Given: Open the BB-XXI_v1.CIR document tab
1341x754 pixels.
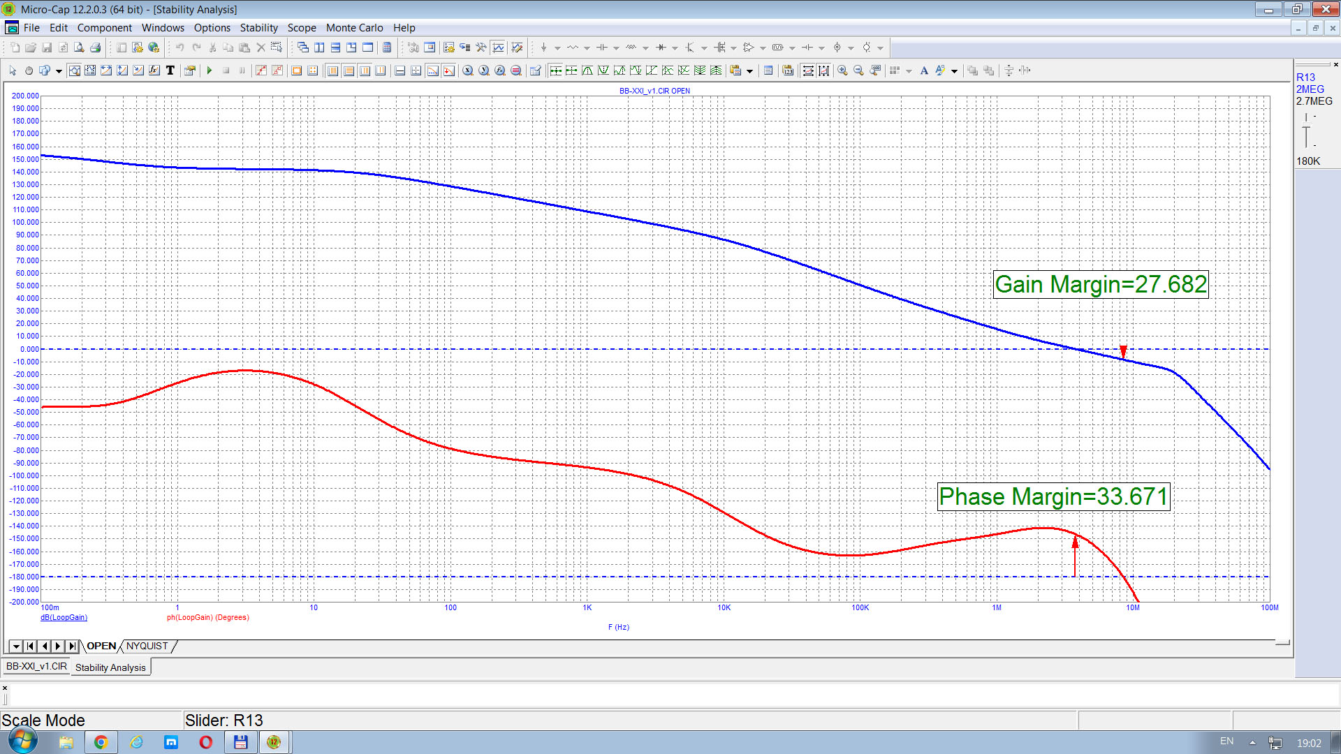Looking at the screenshot, I should 36,667.
